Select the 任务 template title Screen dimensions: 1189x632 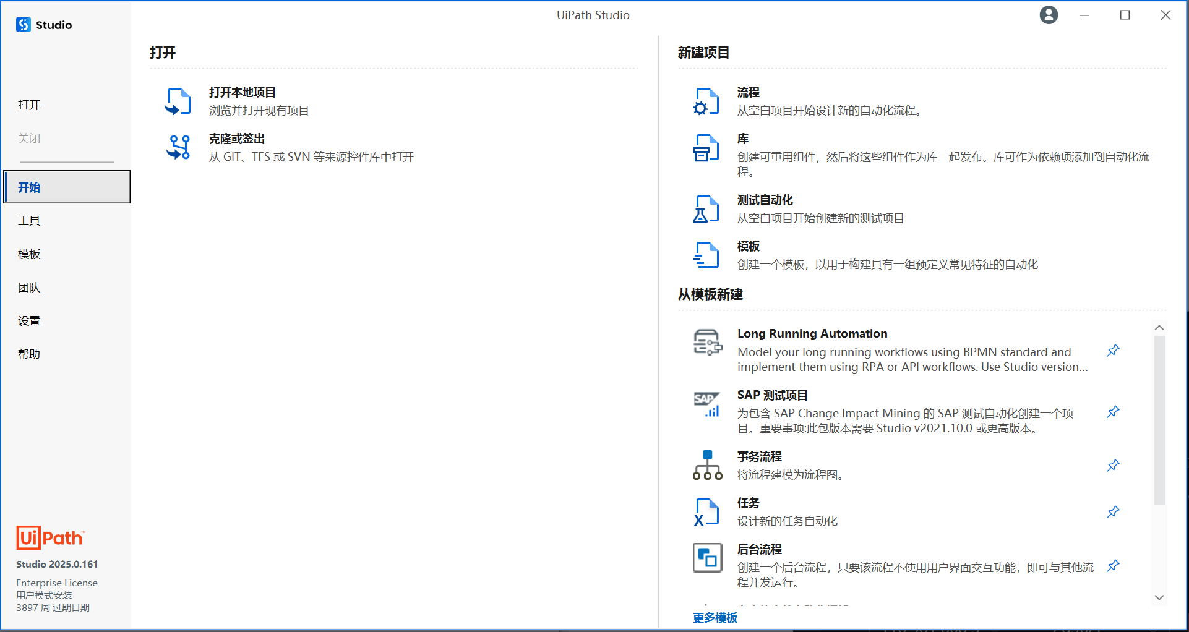[749, 503]
